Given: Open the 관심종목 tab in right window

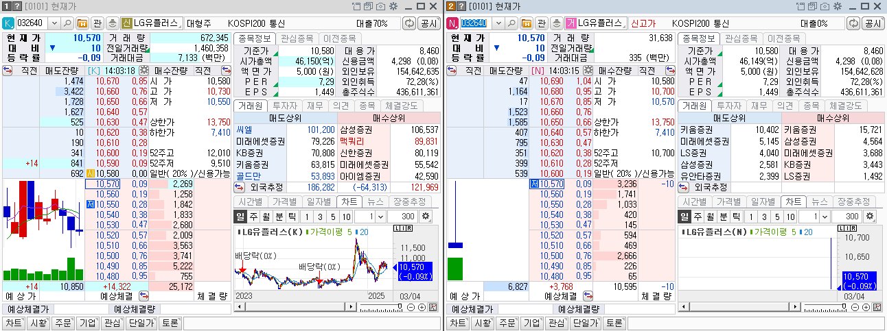Looking at the screenshot, I should [x=741, y=38].
